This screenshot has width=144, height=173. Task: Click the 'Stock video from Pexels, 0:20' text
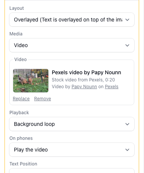(83, 80)
